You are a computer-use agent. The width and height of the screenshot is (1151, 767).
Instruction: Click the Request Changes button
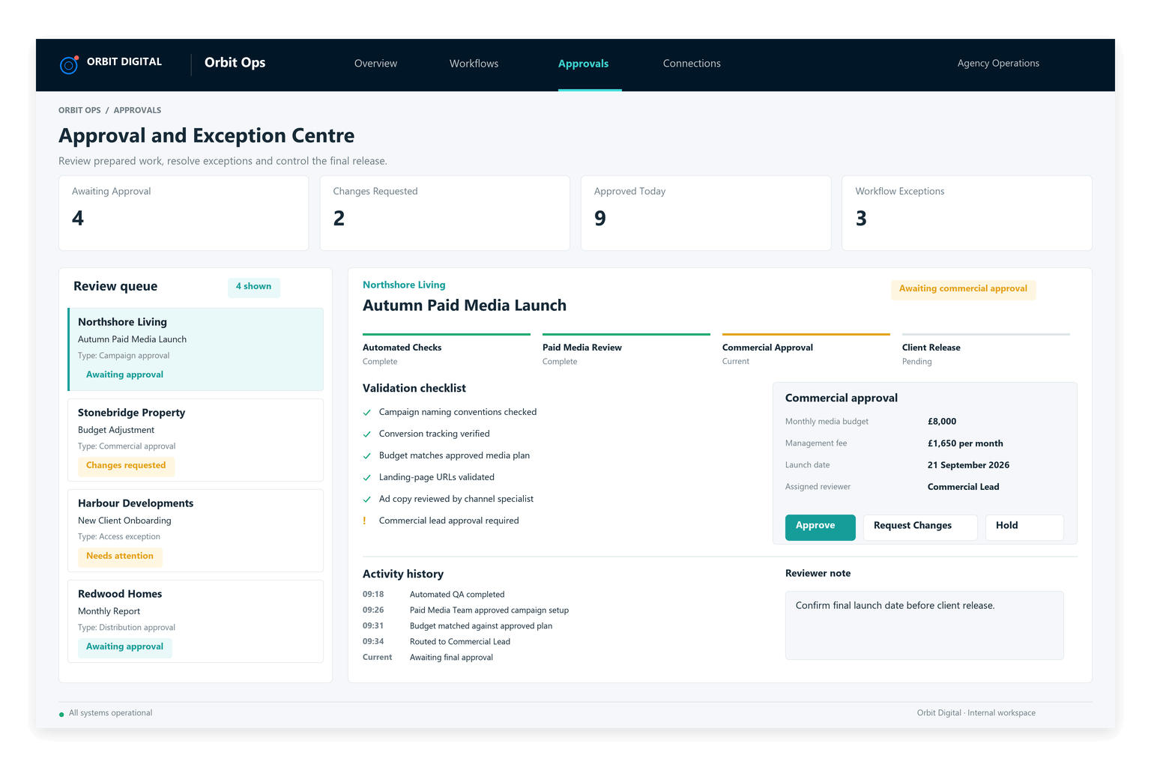tap(920, 527)
